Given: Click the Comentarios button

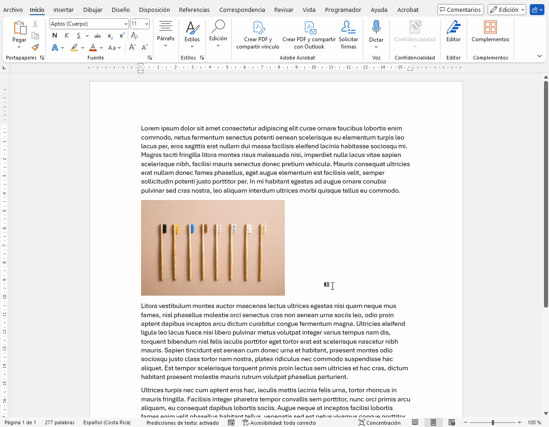Looking at the screenshot, I should 460,10.
